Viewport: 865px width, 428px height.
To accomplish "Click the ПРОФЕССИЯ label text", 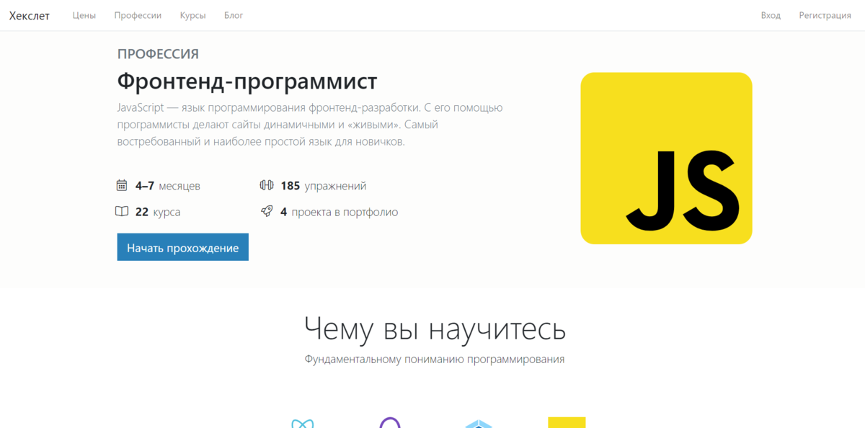I will [x=158, y=54].
